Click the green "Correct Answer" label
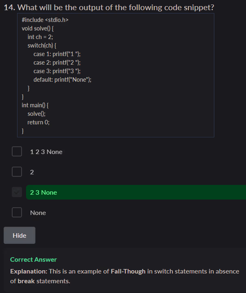246x293 pixels. click(33, 259)
